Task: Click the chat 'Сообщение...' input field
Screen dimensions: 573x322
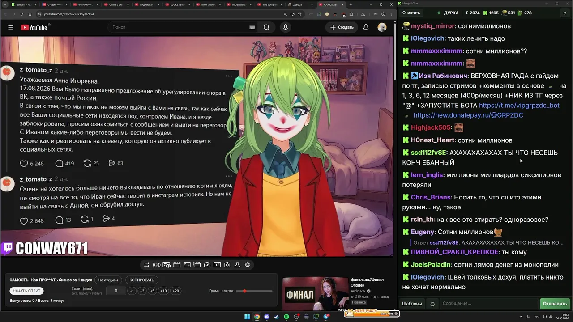Action: (489, 304)
